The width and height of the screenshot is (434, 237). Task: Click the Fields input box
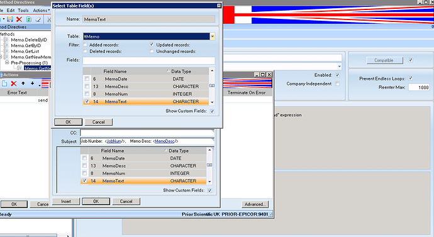(148, 60)
